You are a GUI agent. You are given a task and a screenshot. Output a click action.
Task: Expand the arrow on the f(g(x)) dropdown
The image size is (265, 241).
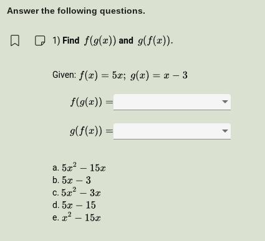225,102
